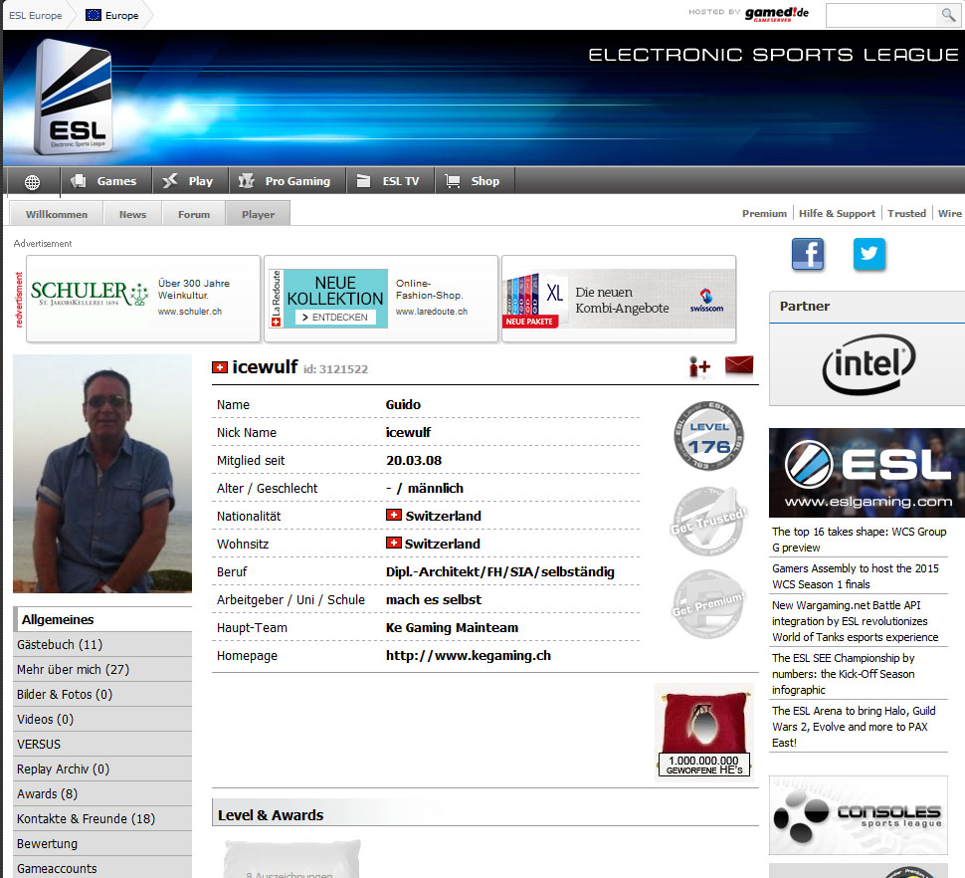The height and width of the screenshot is (878, 965).
Task: Click the 1.000.000.000 geworfene HE's award
Action: pos(704,733)
